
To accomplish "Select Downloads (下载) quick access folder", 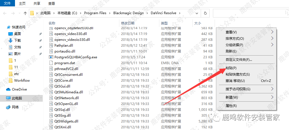I will point(17,40).
